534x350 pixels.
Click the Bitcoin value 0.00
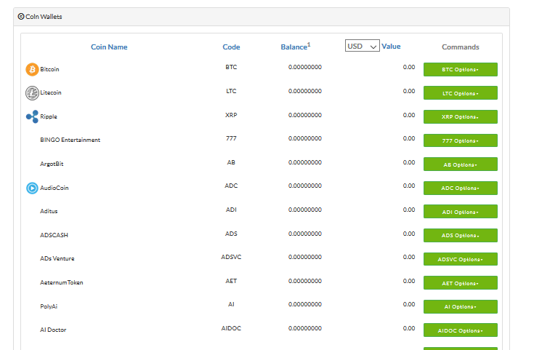[x=409, y=67]
